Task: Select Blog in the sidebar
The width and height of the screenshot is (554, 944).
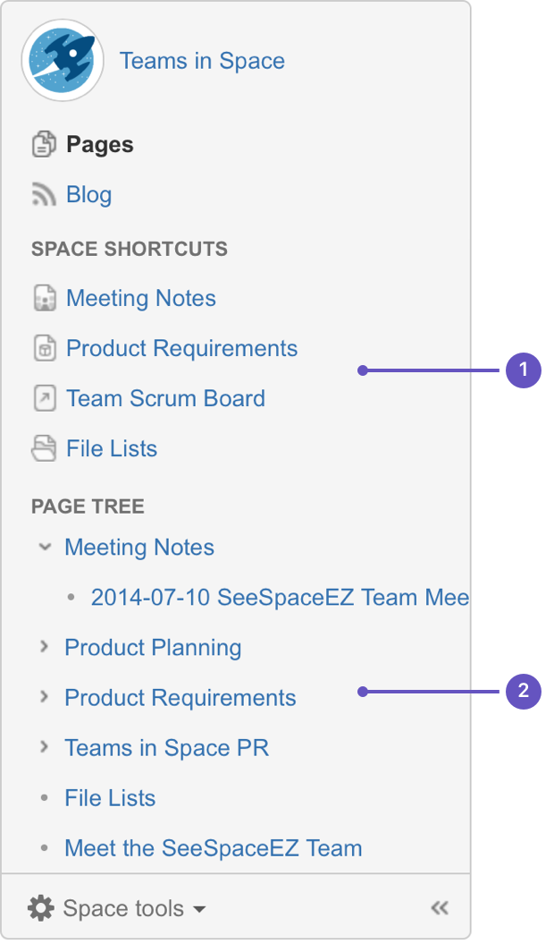Action: pos(89,195)
